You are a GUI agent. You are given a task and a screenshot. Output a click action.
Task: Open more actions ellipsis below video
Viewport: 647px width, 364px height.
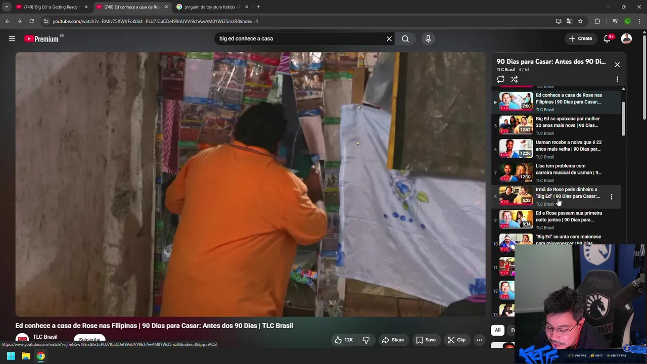tap(479, 340)
